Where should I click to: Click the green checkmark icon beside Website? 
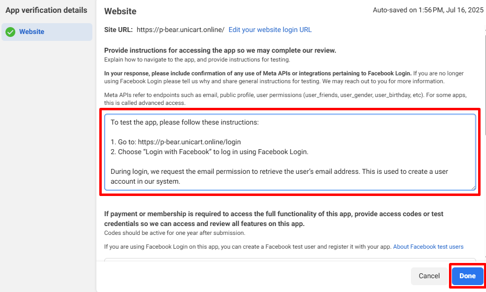point(10,32)
